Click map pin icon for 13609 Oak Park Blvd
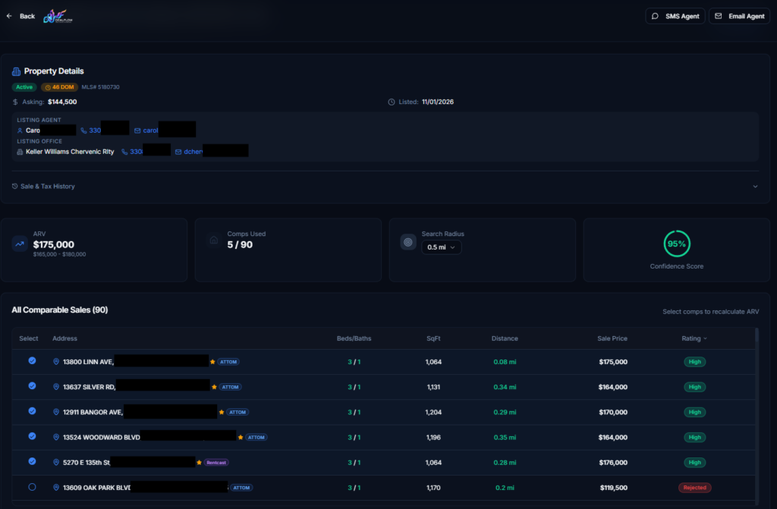The height and width of the screenshot is (509, 777). [56, 488]
